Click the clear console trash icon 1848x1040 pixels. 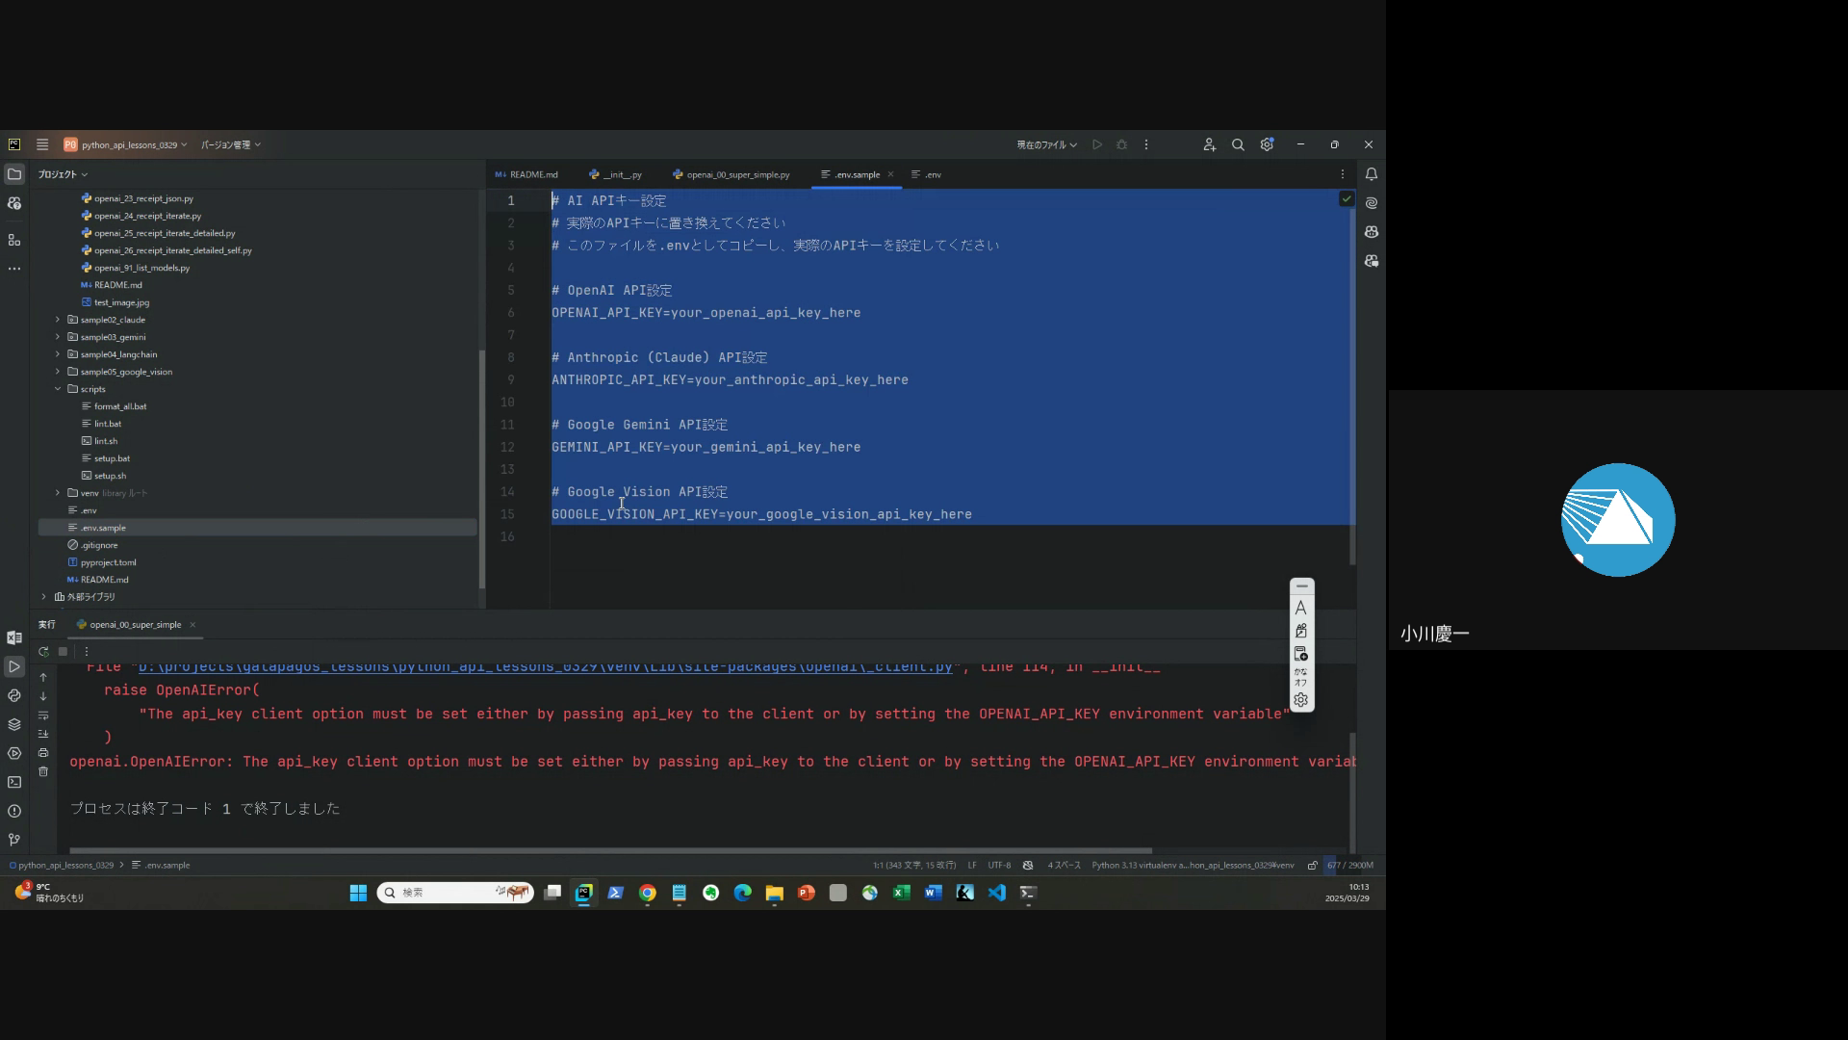[x=43, y=771]
